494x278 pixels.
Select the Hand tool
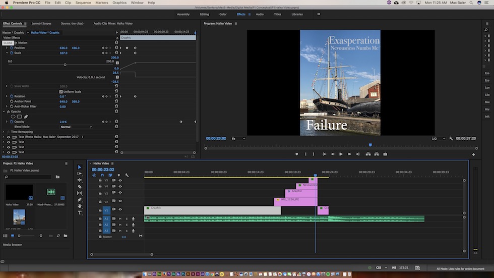tap(80, 206)
